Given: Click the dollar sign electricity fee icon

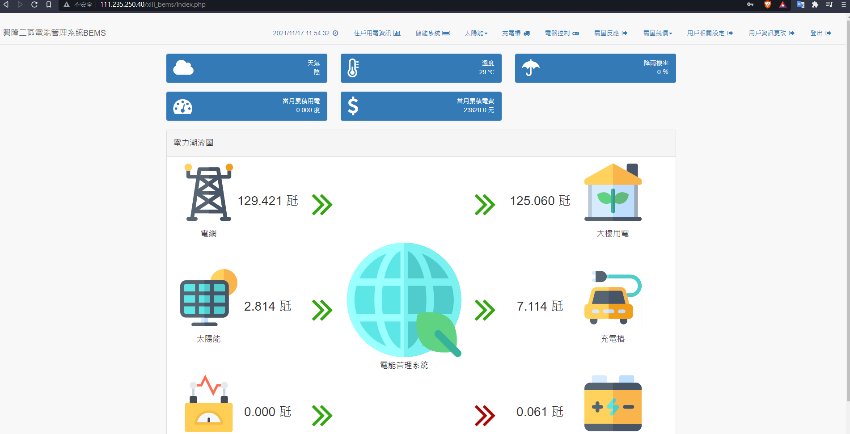Looking at the screenshot, I should pos(353,106).
